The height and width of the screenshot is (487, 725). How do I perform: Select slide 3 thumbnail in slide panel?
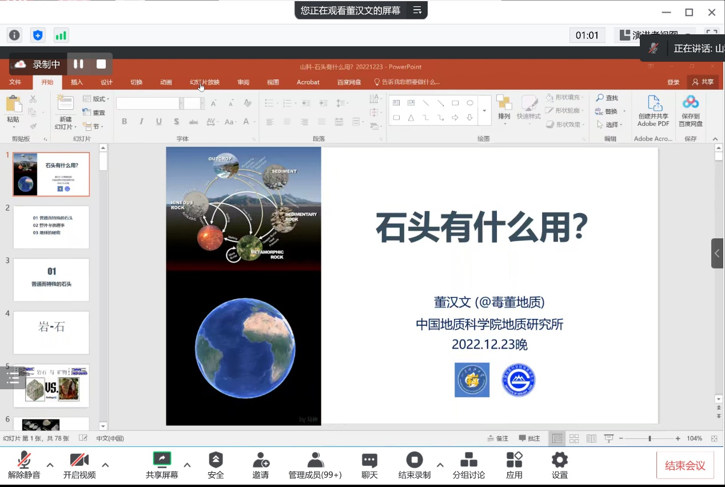[x=51, y=280]
